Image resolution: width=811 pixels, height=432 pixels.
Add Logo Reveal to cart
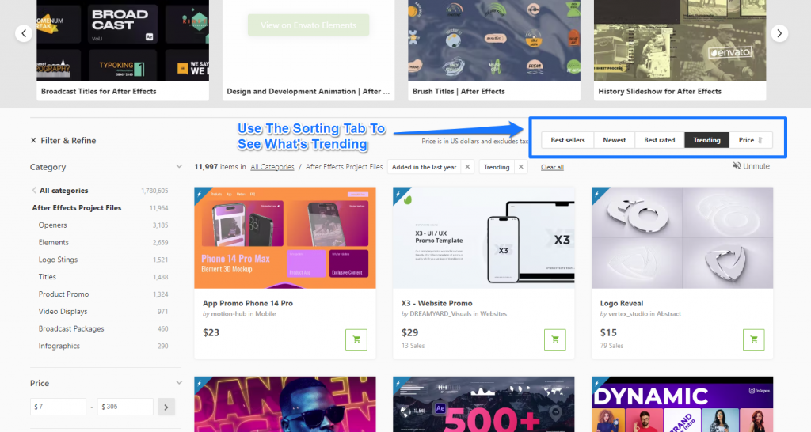tap(754, 339)
